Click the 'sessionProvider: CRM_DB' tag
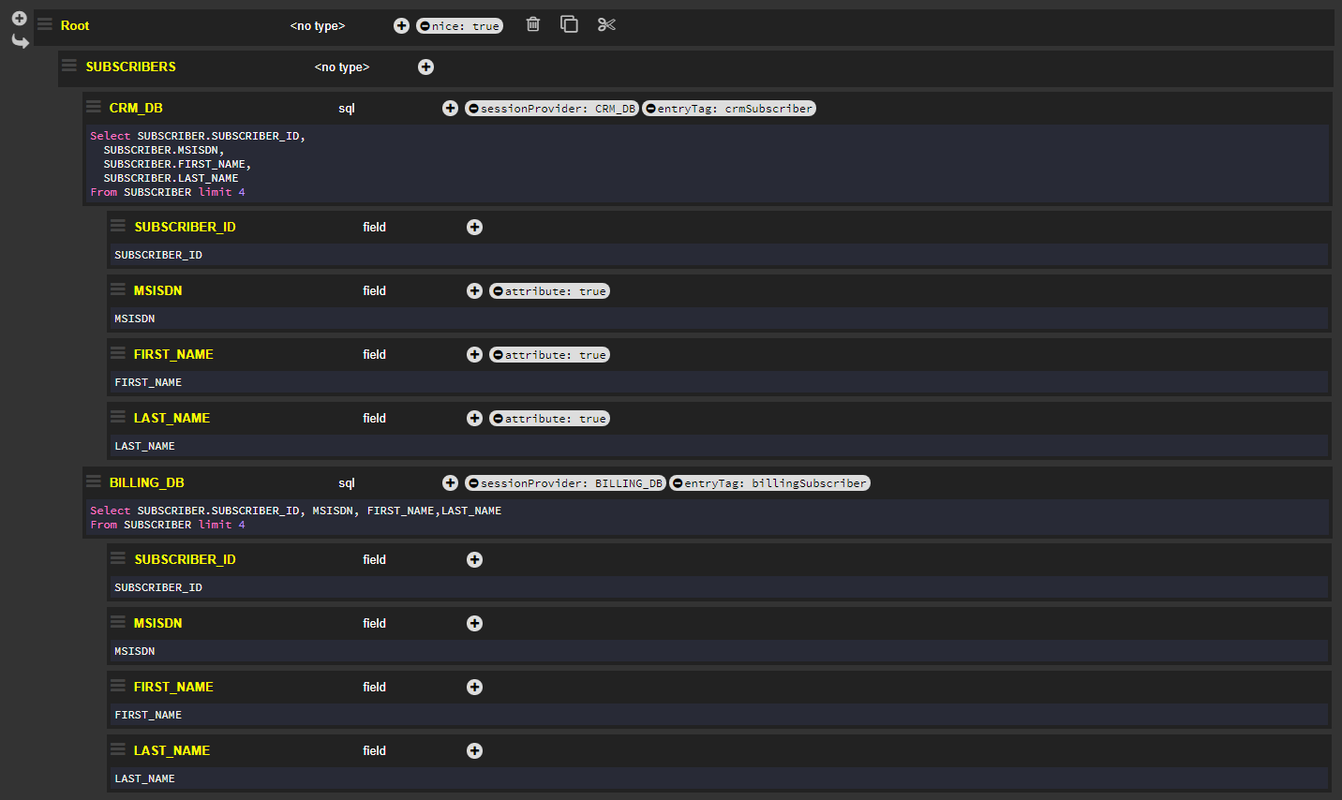Screen dimensions: 1342x800 pos(558,109)
